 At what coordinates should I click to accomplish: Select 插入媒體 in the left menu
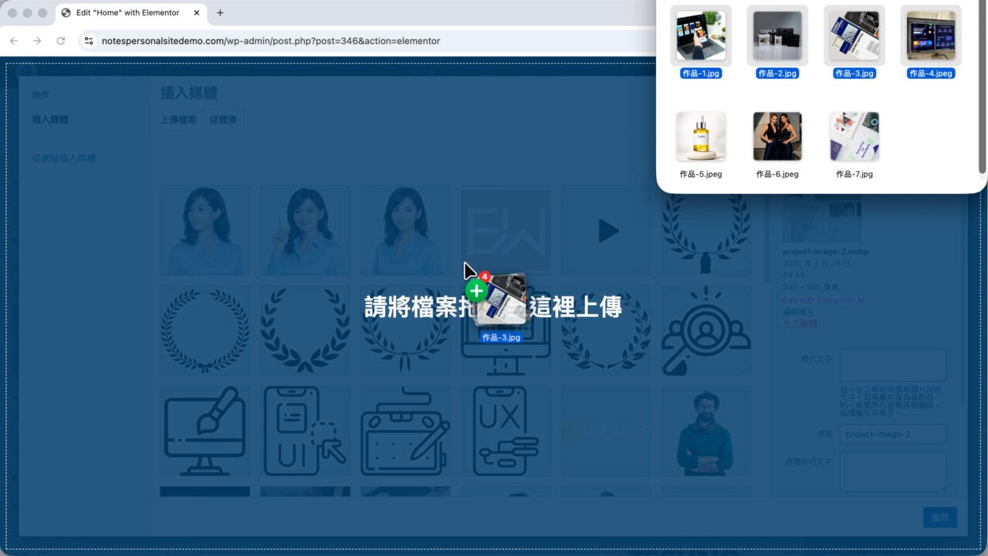[50, 120]
